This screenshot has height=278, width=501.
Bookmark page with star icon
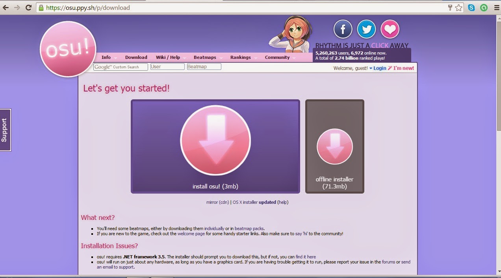(x=458, y=7)
